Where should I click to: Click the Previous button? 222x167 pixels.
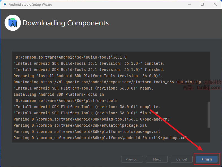click(x=132, y=159)
